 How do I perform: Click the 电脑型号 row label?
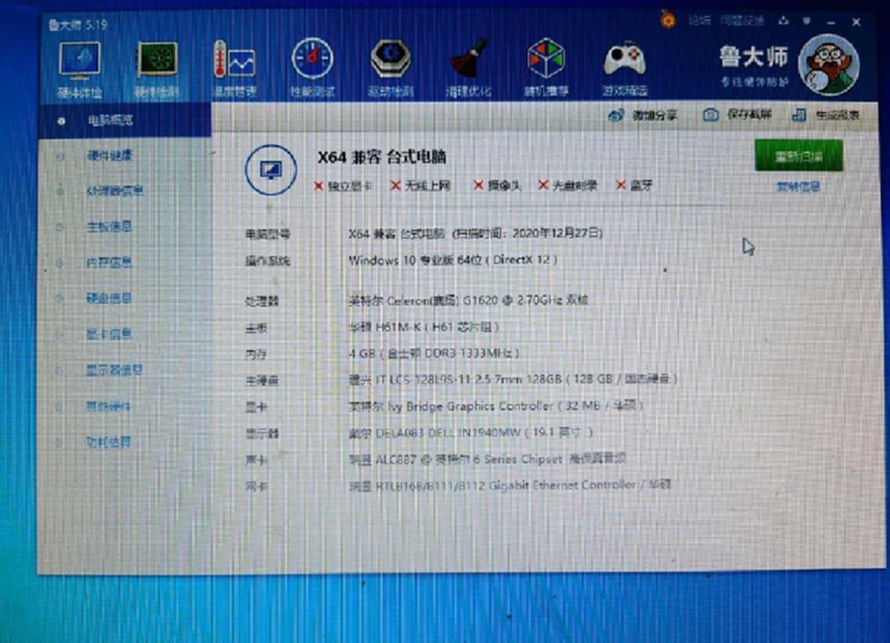(x=268, y=235)
